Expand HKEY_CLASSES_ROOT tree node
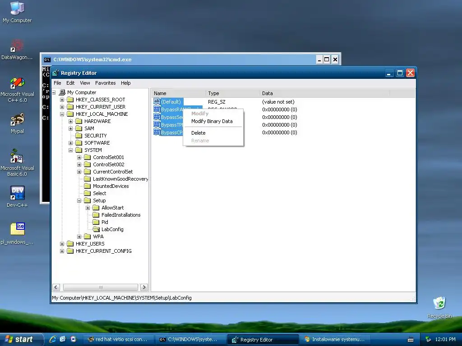Image resolution: width=462 pixels, height=346 pixels. click(62, 100)
